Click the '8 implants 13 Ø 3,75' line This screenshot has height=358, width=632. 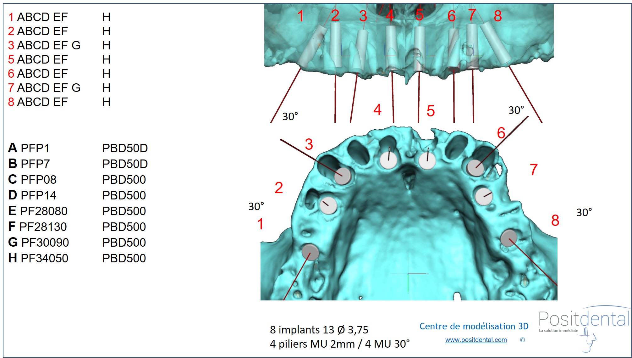(x=319, y=330)
